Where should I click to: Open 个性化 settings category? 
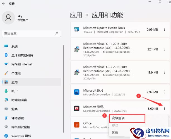[x=31, y=73]
